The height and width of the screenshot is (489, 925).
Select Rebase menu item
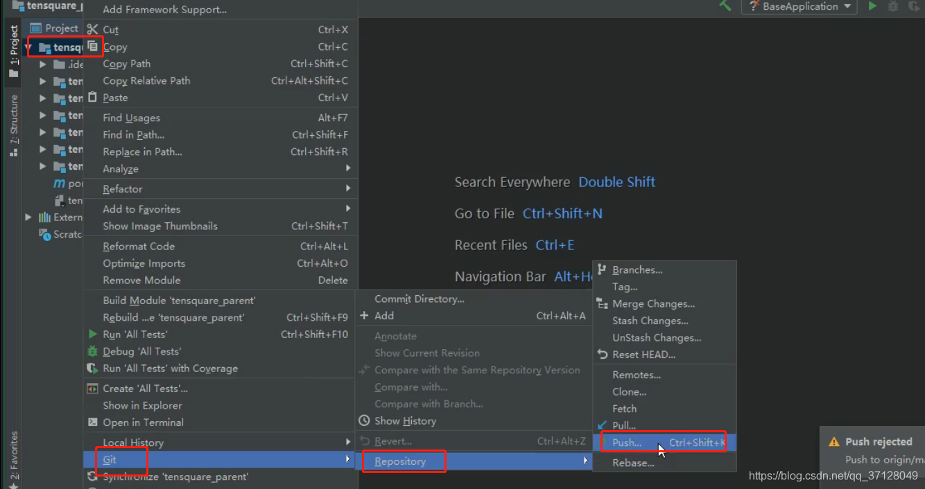tap(665, 463)
